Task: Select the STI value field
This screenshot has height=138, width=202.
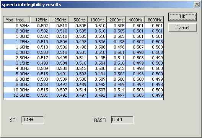Action: (x=33, y=120)
